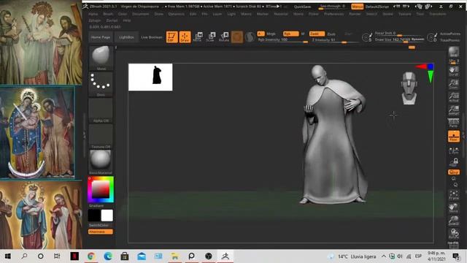Click the right shelf Rotate icon
467x263 pixels.
tap(454, 234)
